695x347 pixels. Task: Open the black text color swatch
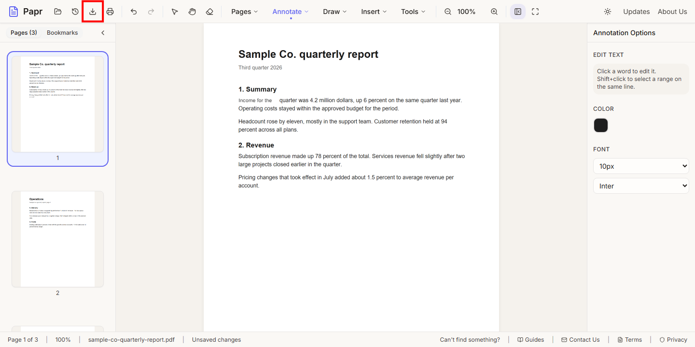(x=601, y=125)
